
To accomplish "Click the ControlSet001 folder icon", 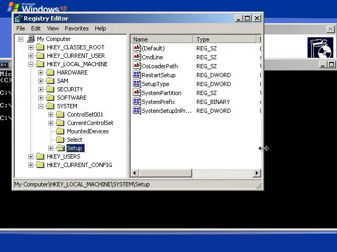I will pyautogui.click(x=61, y=114).
